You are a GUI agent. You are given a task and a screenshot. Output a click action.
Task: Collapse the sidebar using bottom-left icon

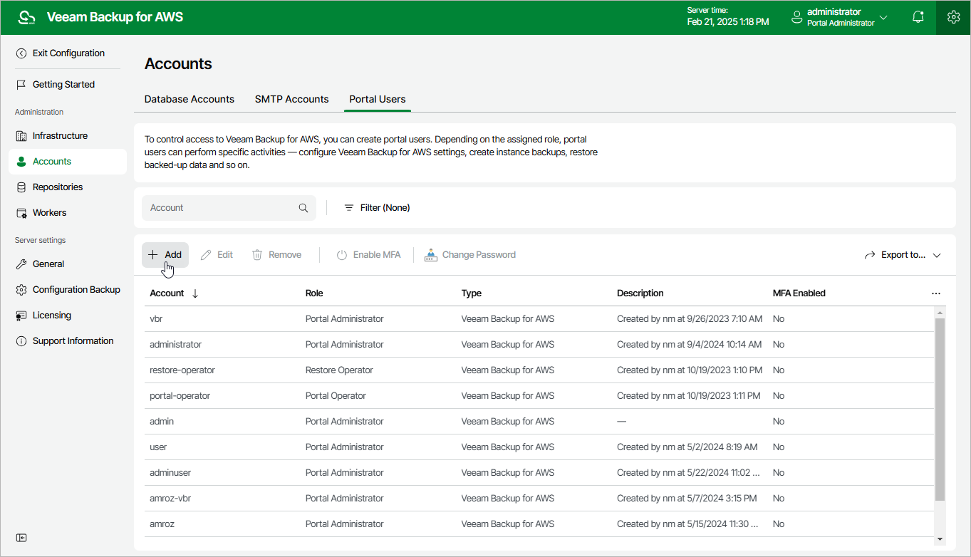21,538
